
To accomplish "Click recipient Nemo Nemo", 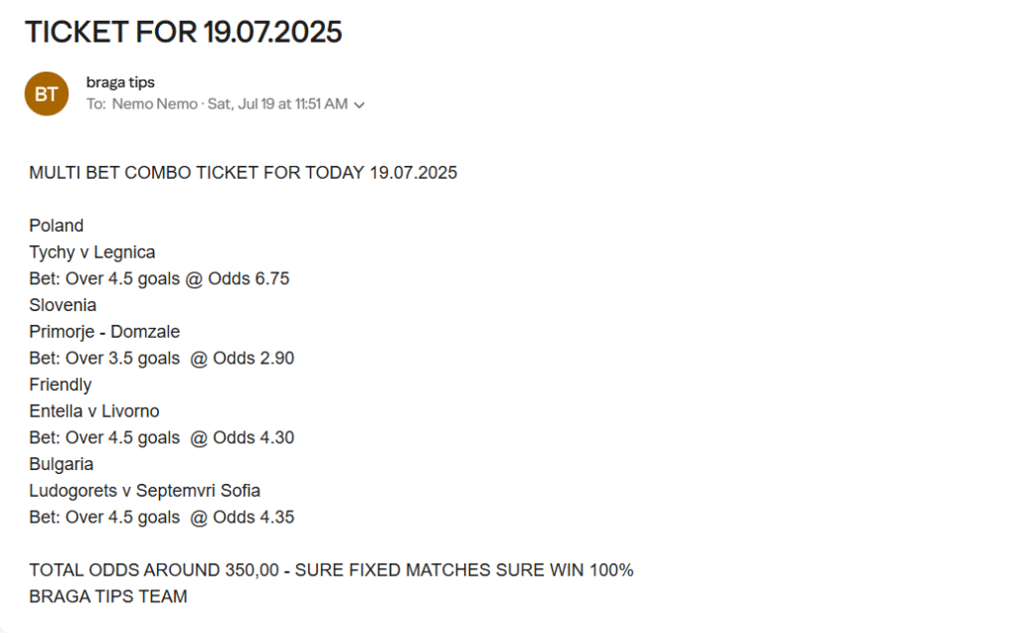I will [154, 104].
